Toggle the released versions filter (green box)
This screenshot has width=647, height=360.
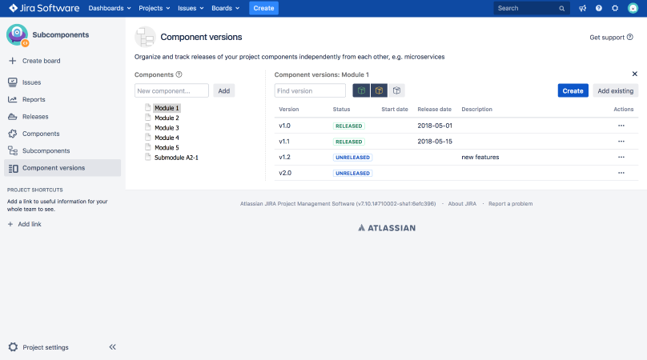point(362,90)
